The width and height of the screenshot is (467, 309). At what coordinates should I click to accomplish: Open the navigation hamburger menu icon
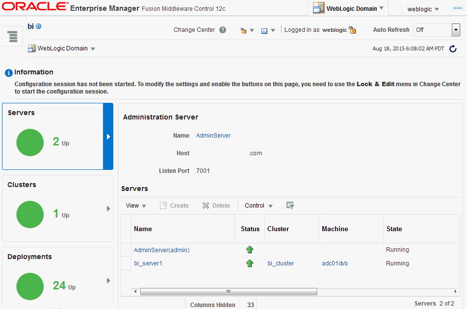point(13,37)
